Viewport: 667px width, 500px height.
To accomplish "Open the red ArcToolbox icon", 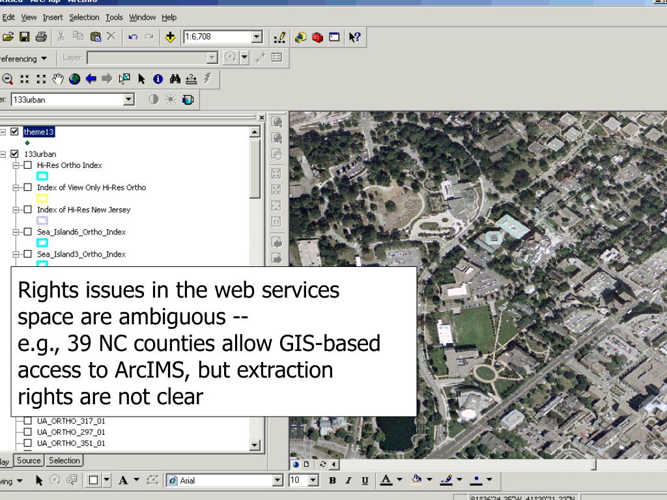I will [317, 37].
